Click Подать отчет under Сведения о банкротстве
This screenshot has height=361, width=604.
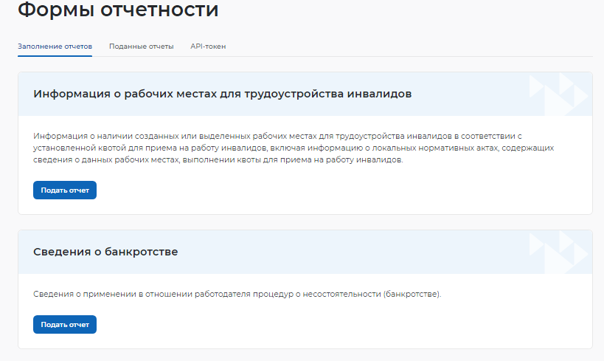(x=65, y=325)
